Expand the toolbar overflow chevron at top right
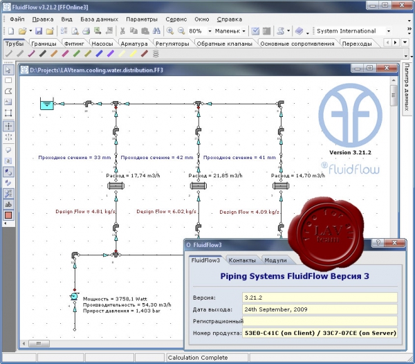 tap(409, 29)
